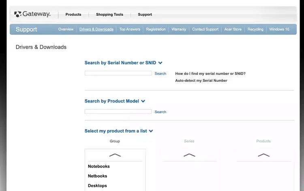Viewport: 304px width, 191px height.
Task: Click Search next to product model field
Action: point(161,112)
